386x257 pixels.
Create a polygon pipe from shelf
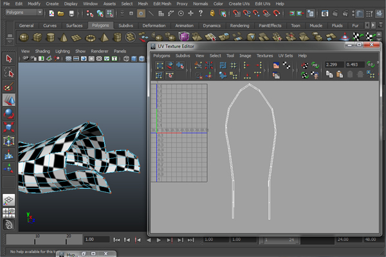(x=117, y=37)
